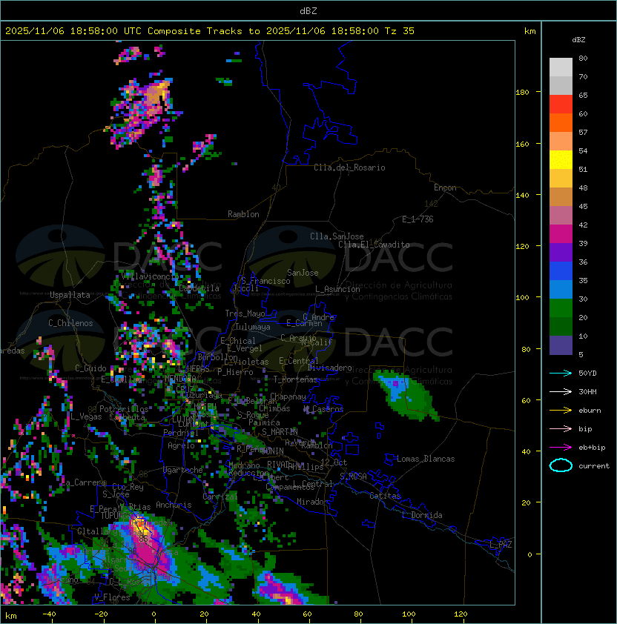Click the 'Carrizal' map label

(220, 497)
